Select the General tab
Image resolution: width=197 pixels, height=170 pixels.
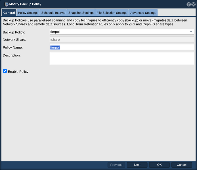coord(9,13)
